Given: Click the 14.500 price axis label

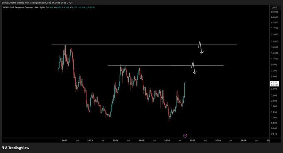Looking at the screenshot, I should point(275,53).
